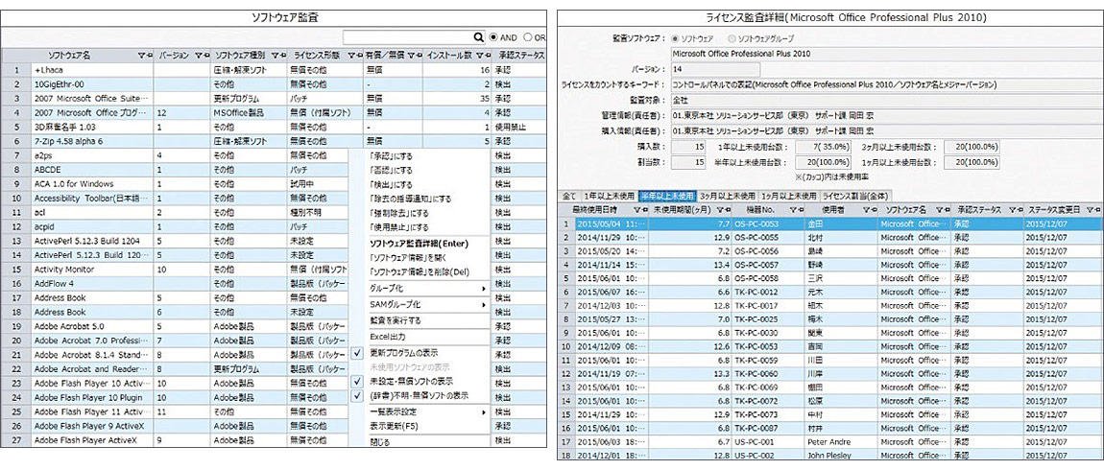Select device row TK-PC-0087
The height and width of the screenshot is (470, 1104).
(830, 428)
